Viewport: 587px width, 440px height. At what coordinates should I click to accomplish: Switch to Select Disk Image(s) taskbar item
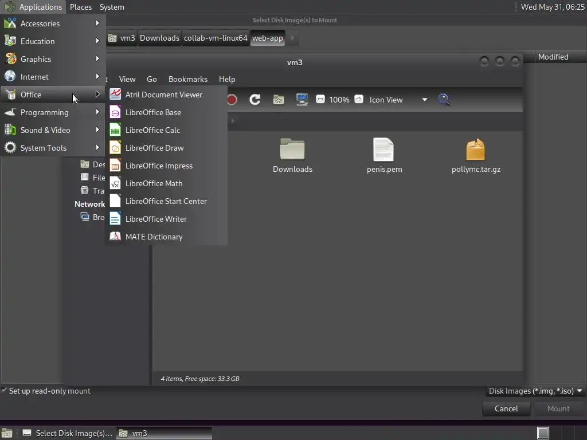click(x=68, y=433)
